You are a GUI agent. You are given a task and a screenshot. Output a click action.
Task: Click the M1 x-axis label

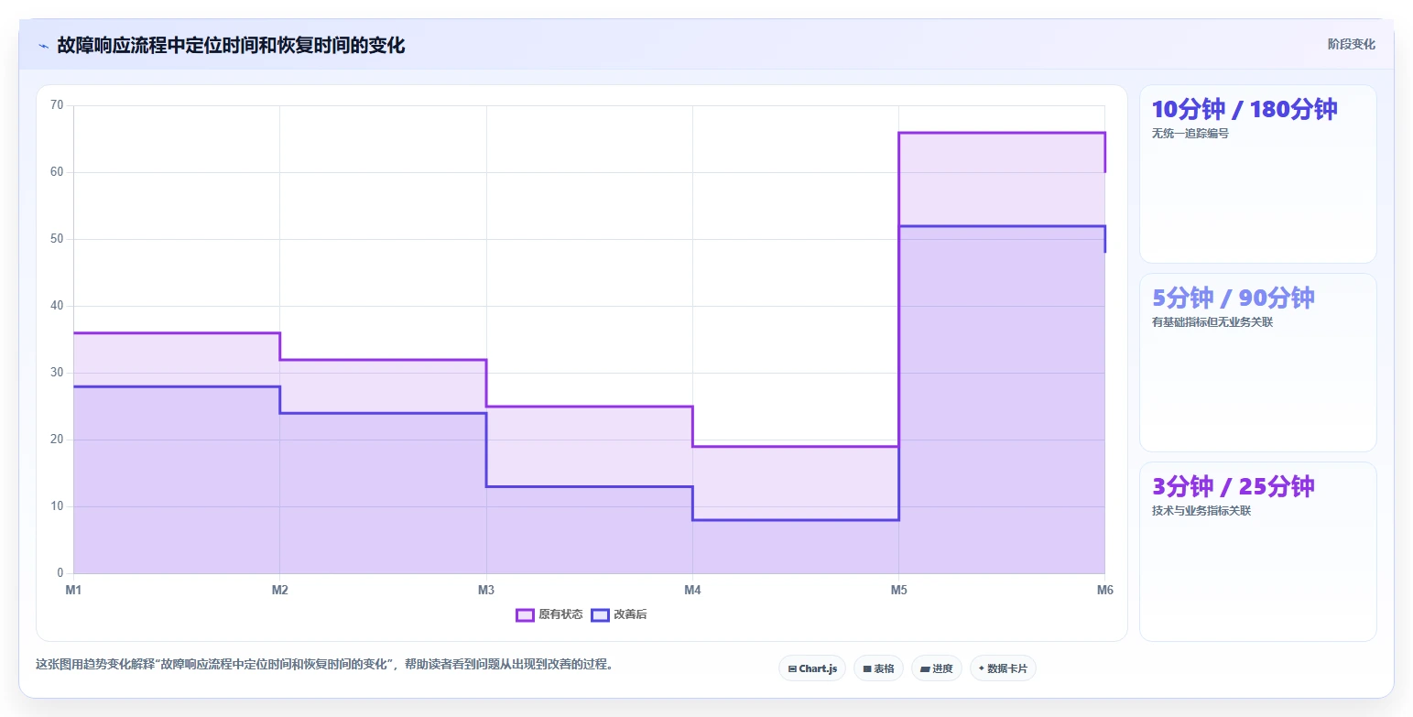click(x=73, y=590)
